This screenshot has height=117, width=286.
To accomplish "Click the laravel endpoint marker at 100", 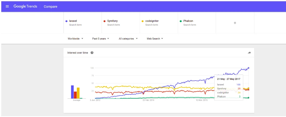I will coord(248,68).
